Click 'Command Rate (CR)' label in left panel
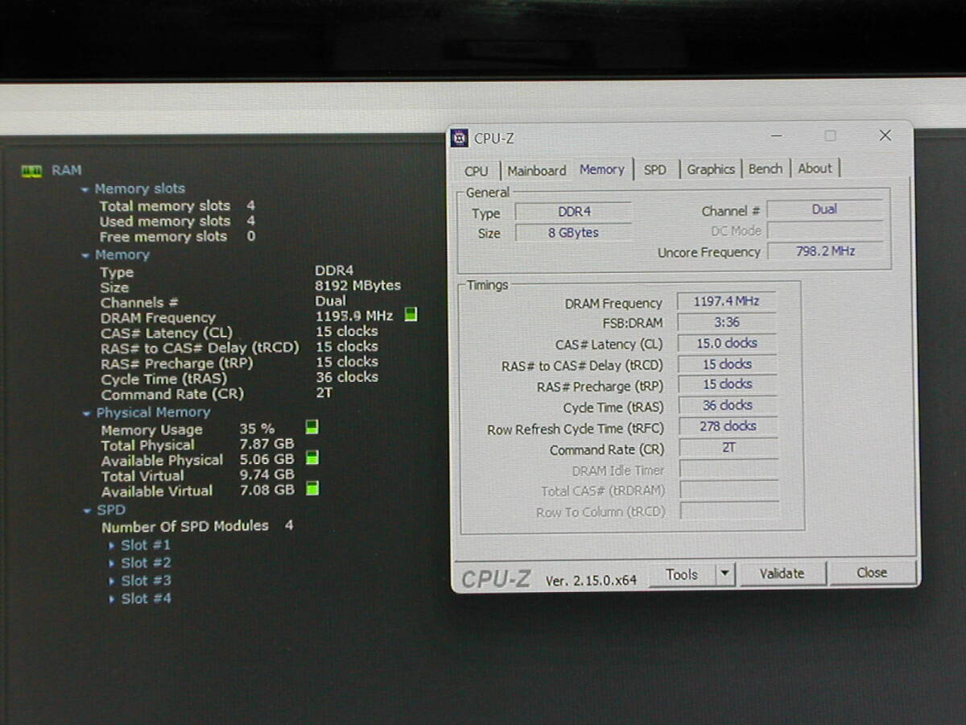This screenshot has height=725, width=966. coord(172,395)
